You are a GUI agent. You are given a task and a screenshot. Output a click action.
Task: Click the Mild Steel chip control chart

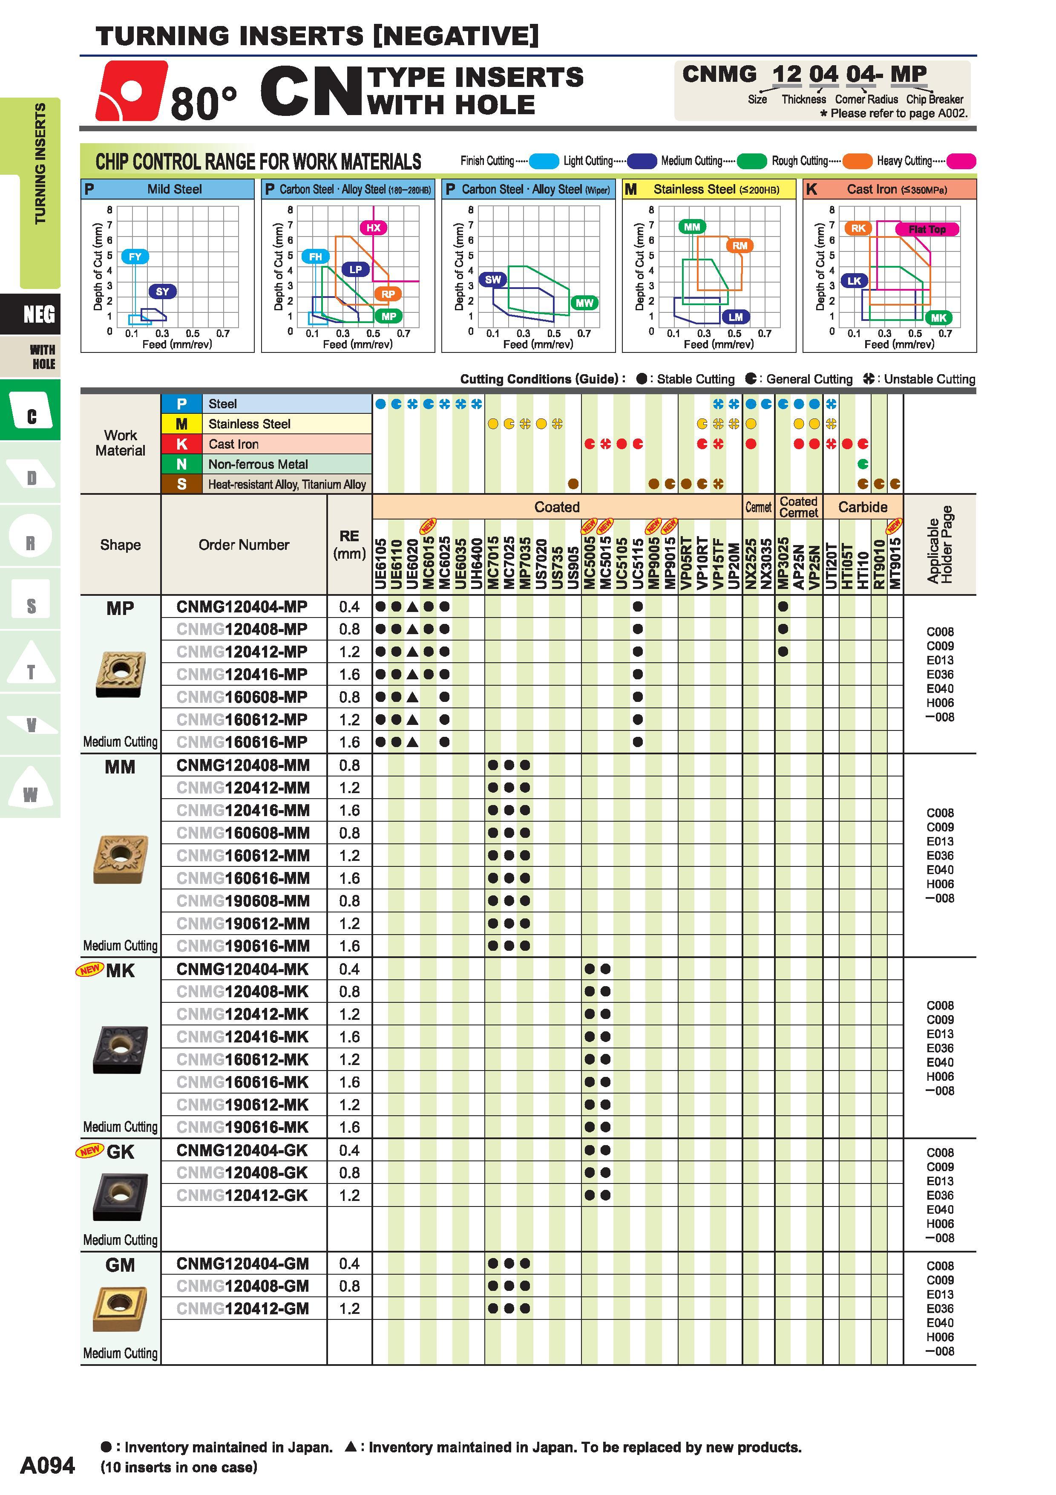point(167,266)
